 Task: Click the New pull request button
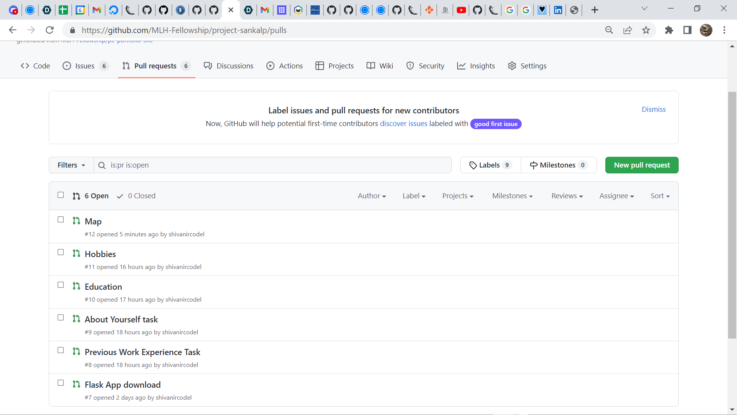coord(641,165)
